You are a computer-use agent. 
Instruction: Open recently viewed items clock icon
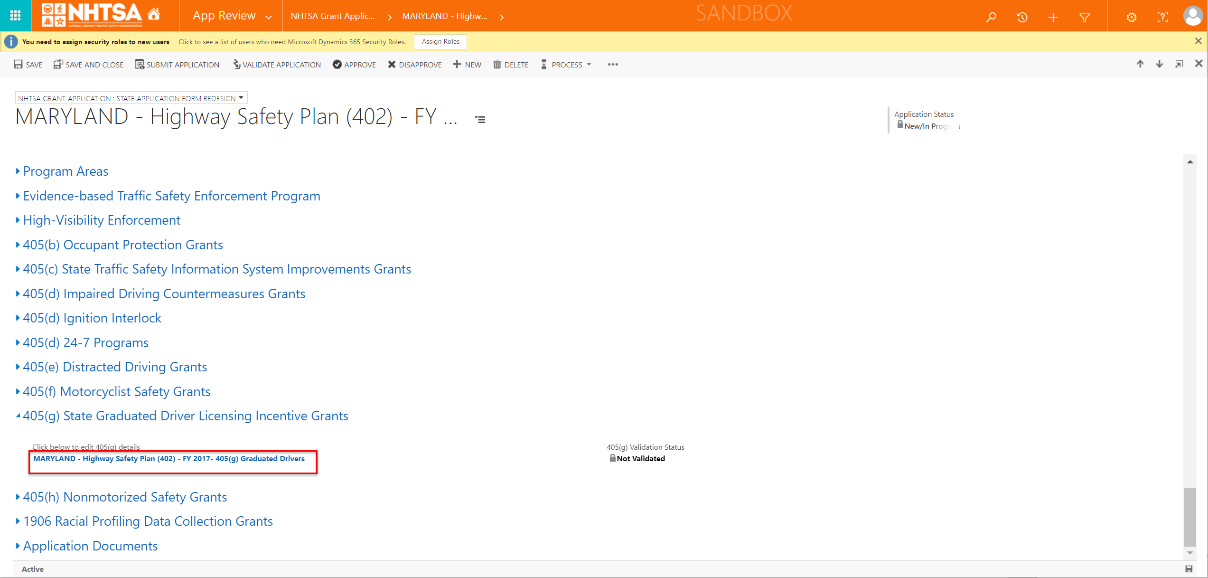tap(1022, 18)
